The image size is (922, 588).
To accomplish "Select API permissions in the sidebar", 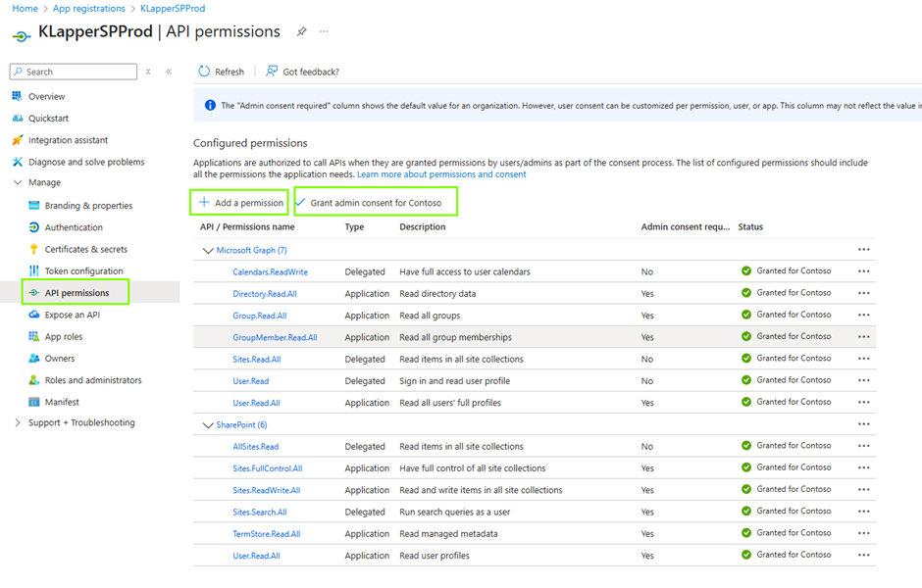I will pyautogui.click(x=76, y=293).
